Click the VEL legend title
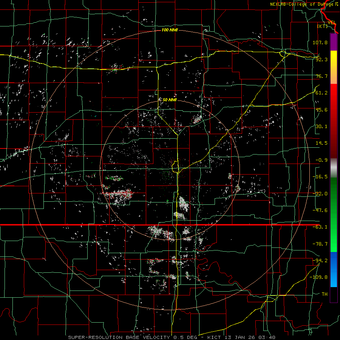 [332, 23]
